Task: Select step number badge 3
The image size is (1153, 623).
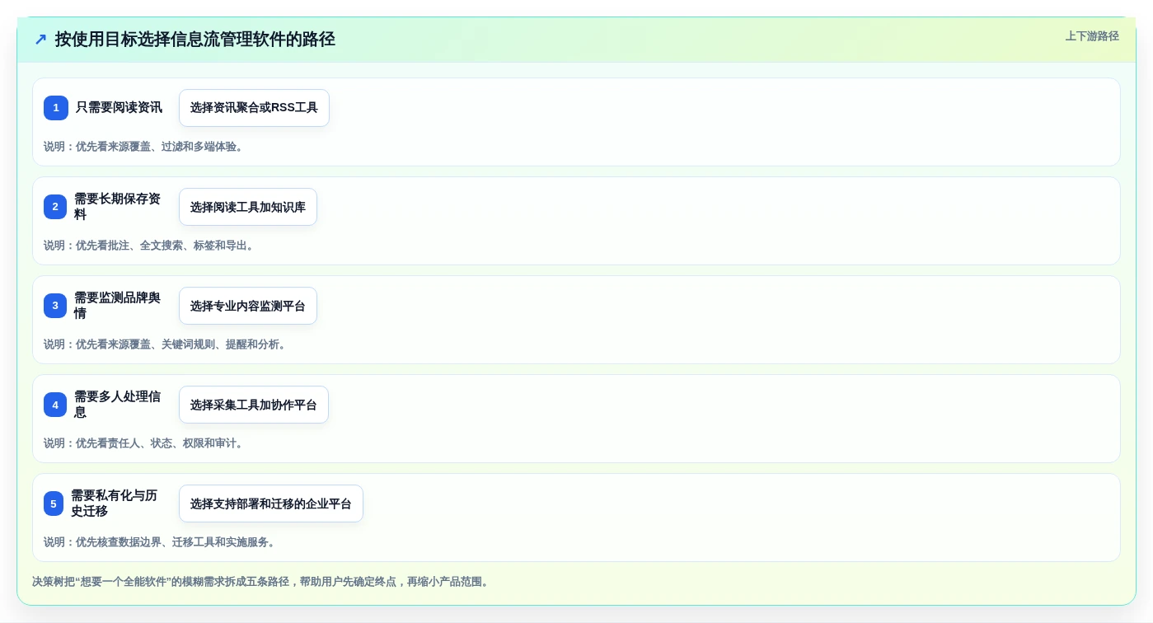Action: pyautogui.click(x=55, y=306)
